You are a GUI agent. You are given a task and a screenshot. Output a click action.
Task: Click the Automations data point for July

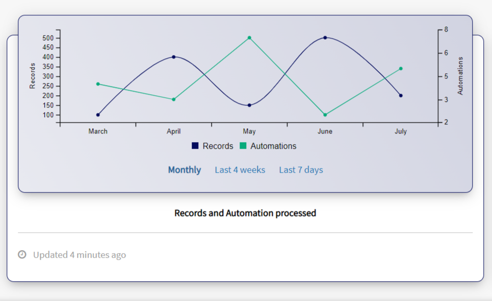(401, 69)
